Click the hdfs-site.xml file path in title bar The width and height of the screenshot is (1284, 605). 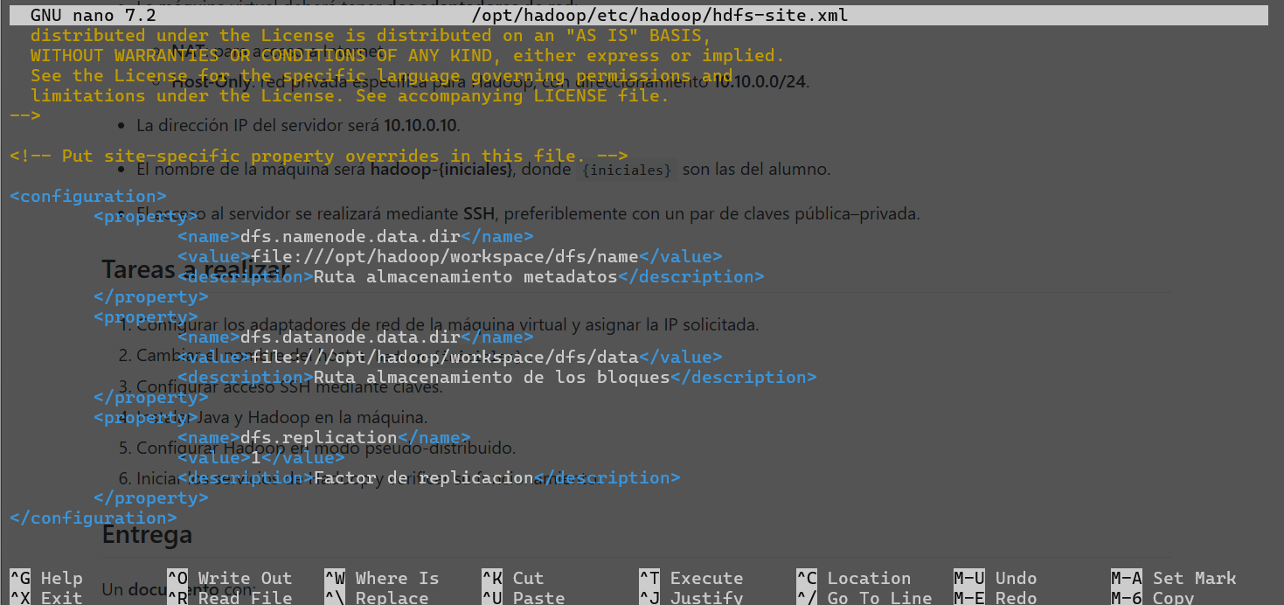(x=659, y=15)
